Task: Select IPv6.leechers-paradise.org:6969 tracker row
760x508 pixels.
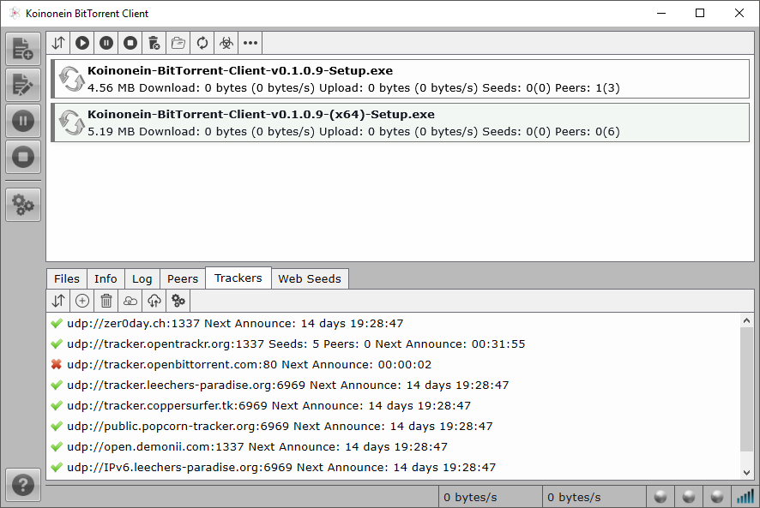Action: [394, 468]
